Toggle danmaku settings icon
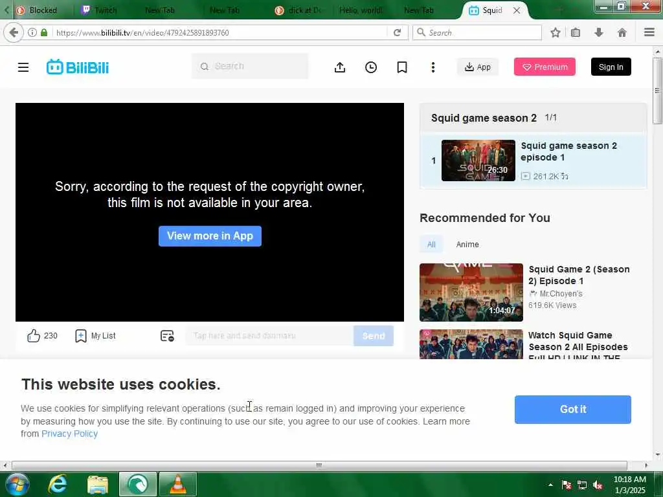663x497 pixels. click(x=167, y=336)
